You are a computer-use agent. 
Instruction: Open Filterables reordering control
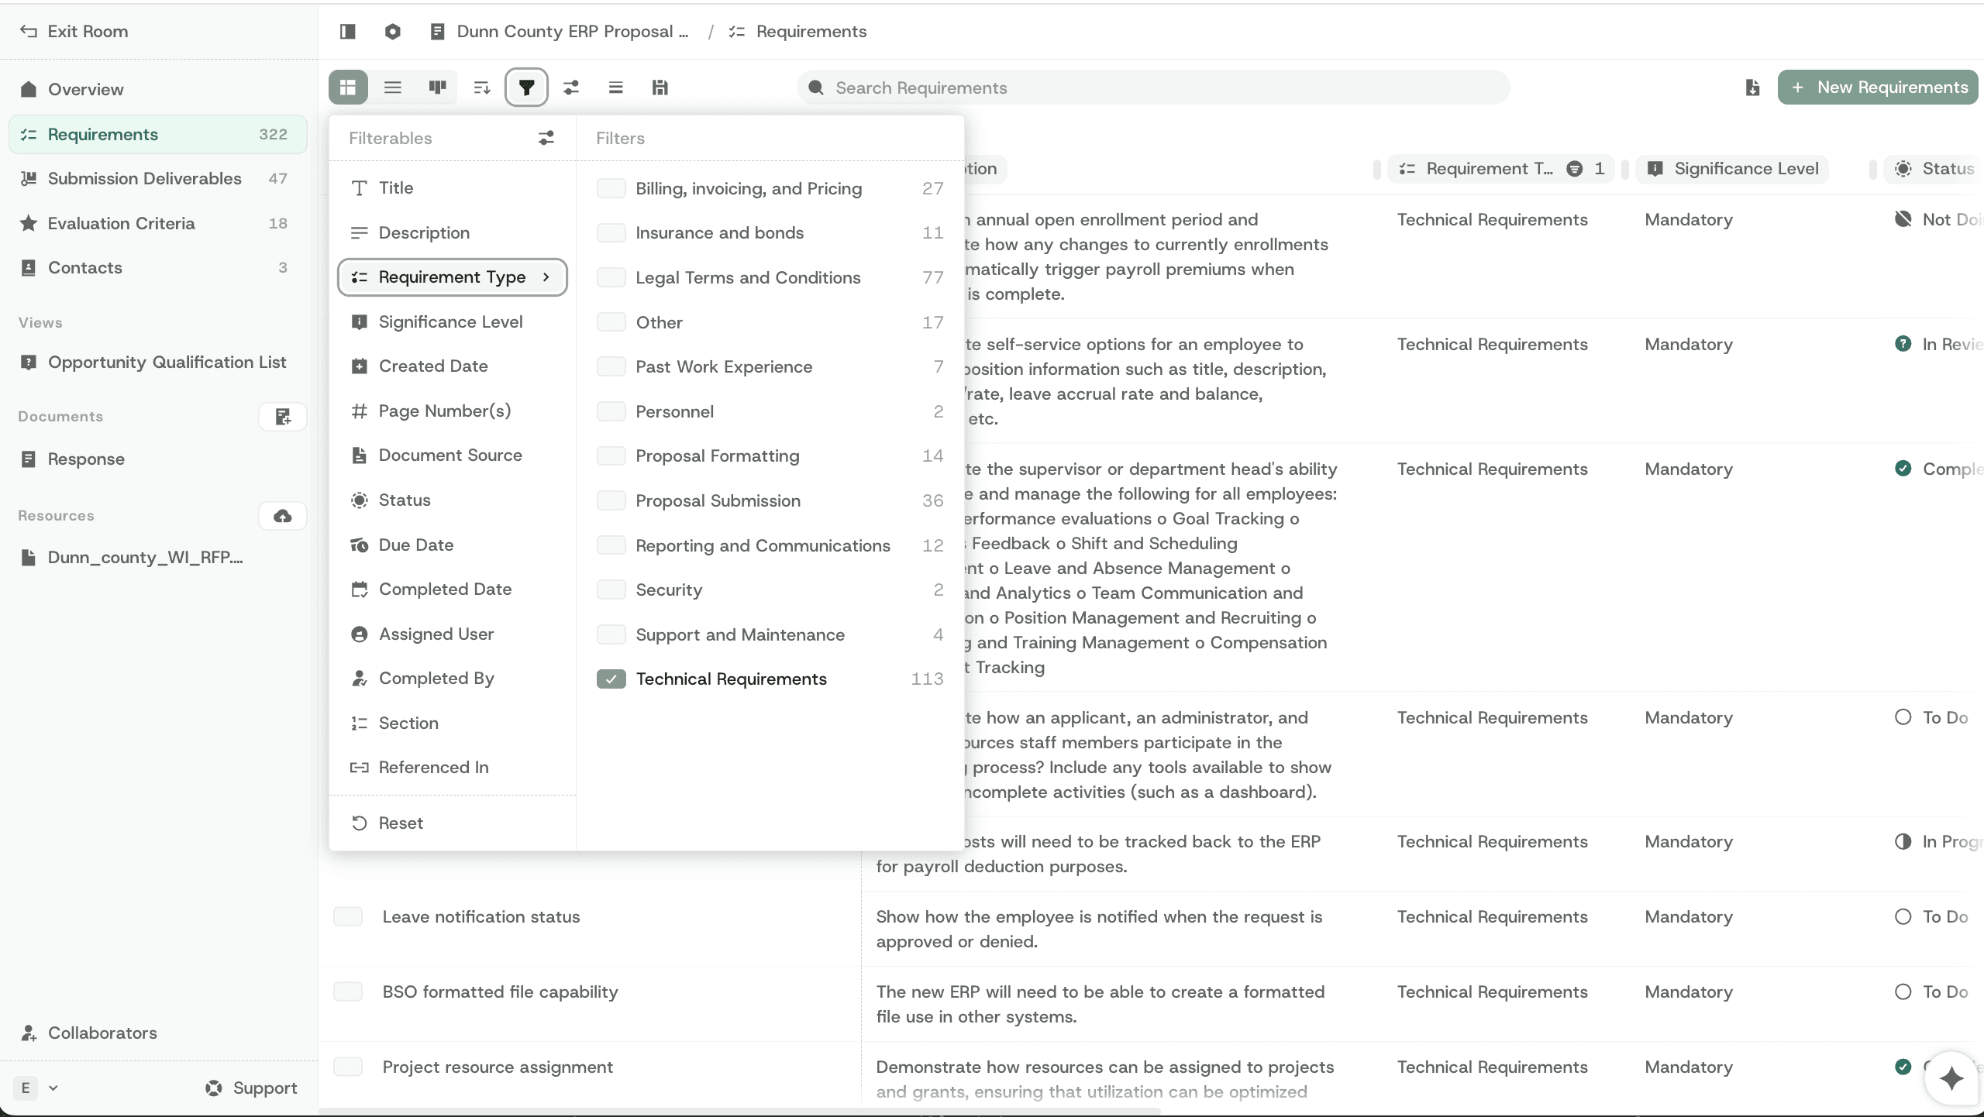coord(546,138)
